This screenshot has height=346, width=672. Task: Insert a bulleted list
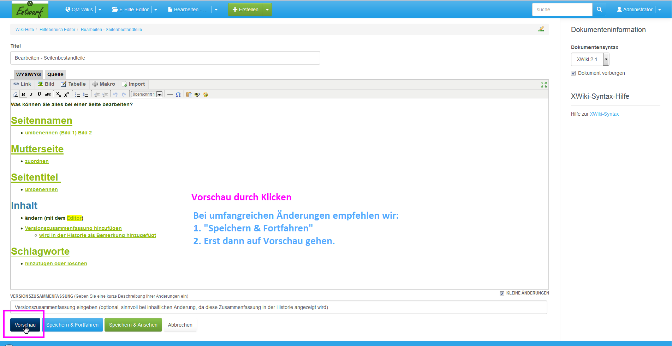(x=77, y=95)
